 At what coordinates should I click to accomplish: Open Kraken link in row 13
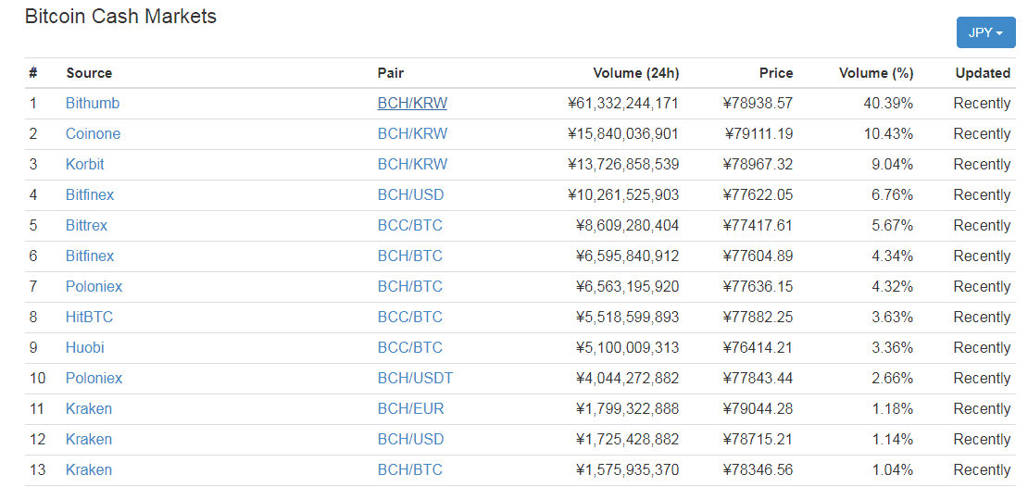point(89,470)
